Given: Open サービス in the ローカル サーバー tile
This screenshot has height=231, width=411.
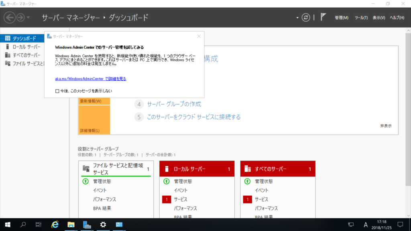Looking at the screenshot, I should click(x=181, y=199).
